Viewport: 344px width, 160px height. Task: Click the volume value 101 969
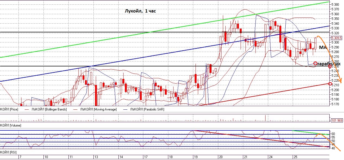tap(337, 120)
